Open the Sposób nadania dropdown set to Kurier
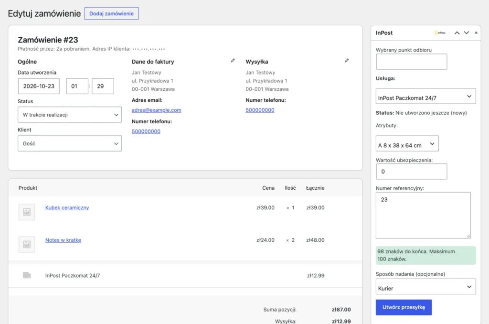The width and height of the screenshot is (489, 324). 425,287
